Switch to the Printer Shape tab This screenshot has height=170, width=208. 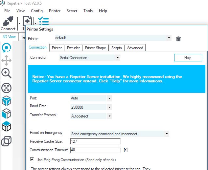pyautogui.click(x=95, y=48)
